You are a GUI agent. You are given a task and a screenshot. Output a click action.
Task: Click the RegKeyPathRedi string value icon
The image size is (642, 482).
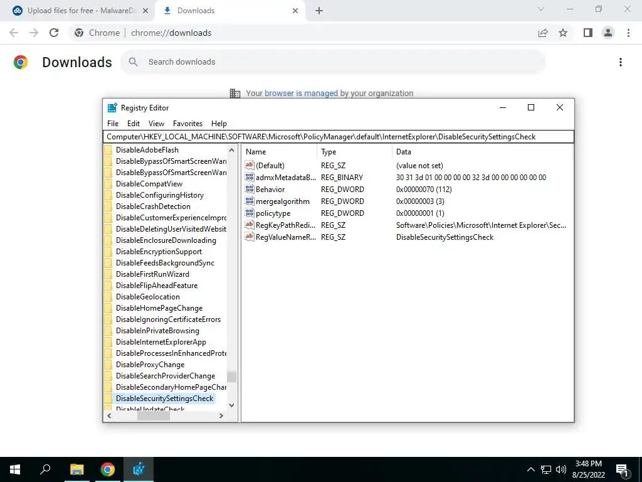250,225
